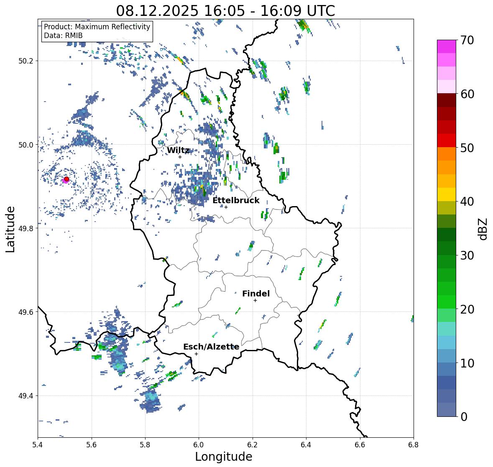Click the plot title showing 16:05 - 16:09 UTC

(225, 11)
